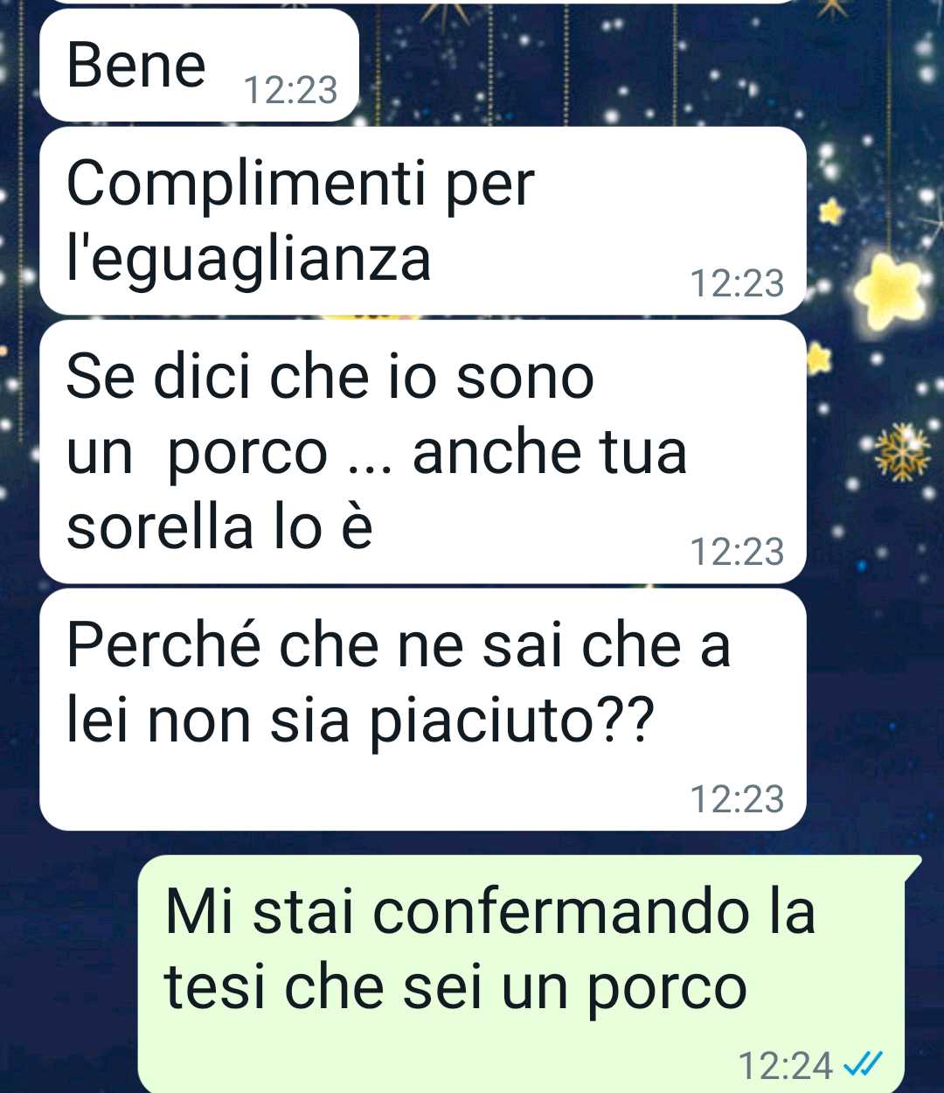The image size is (944, 1093).
Task: Tap timestamp beside 'sorella lo è'
Action: click(x=737, y=552)
